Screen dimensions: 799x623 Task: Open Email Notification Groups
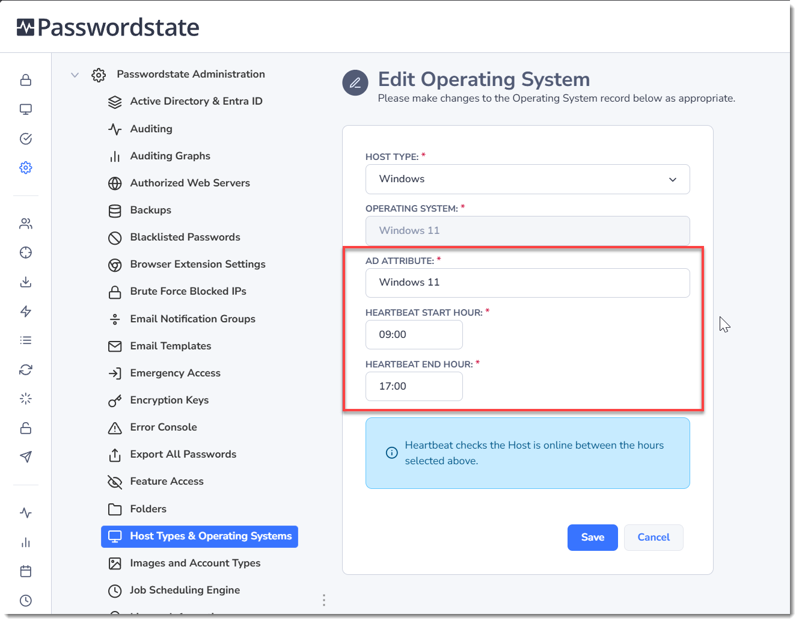[192, 319]
